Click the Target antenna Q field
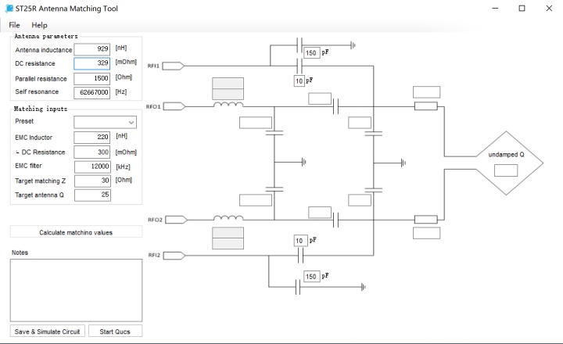Image resolution: width=563 pixels, height=344 pixels. coord(92,195)
